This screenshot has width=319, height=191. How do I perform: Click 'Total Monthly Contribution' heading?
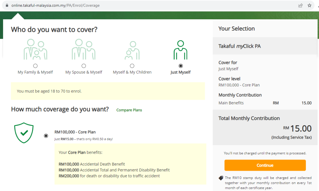click(x=249, y=118)
